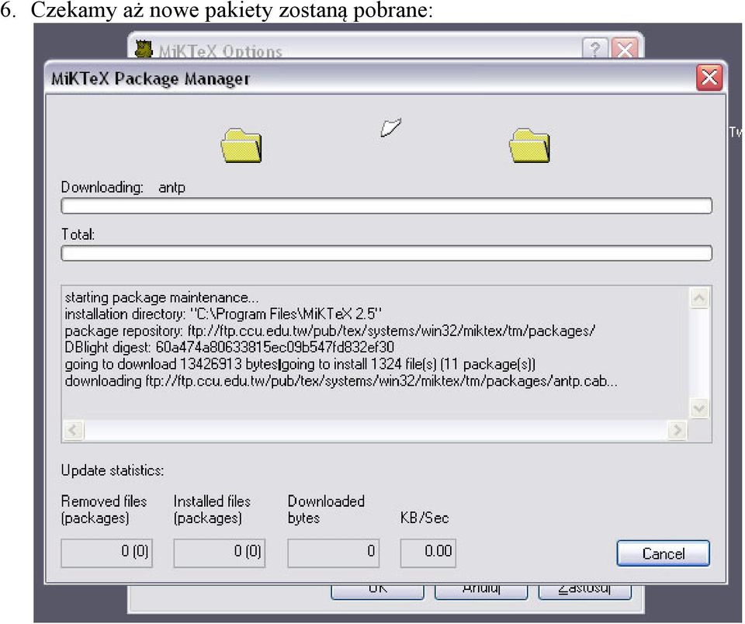Click the 'Update statistics:' label
The image size is (745, 624).
click(x=112, y=470)
